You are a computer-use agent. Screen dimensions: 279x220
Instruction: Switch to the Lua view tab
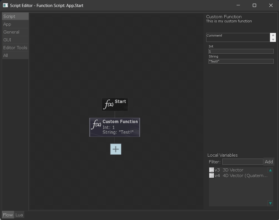click(19, 215)
